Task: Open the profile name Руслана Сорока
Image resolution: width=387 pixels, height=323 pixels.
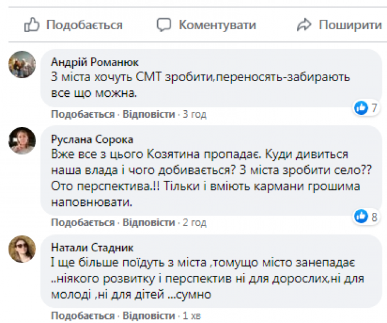Action: pyautogui.click(x=93, y=139)
